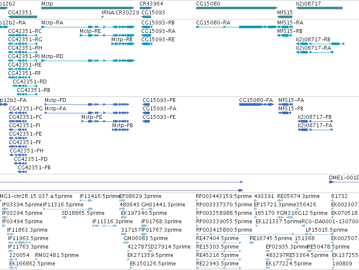Select the CG42351-RG transcript label
359x270 pixels.
point(25,40)
